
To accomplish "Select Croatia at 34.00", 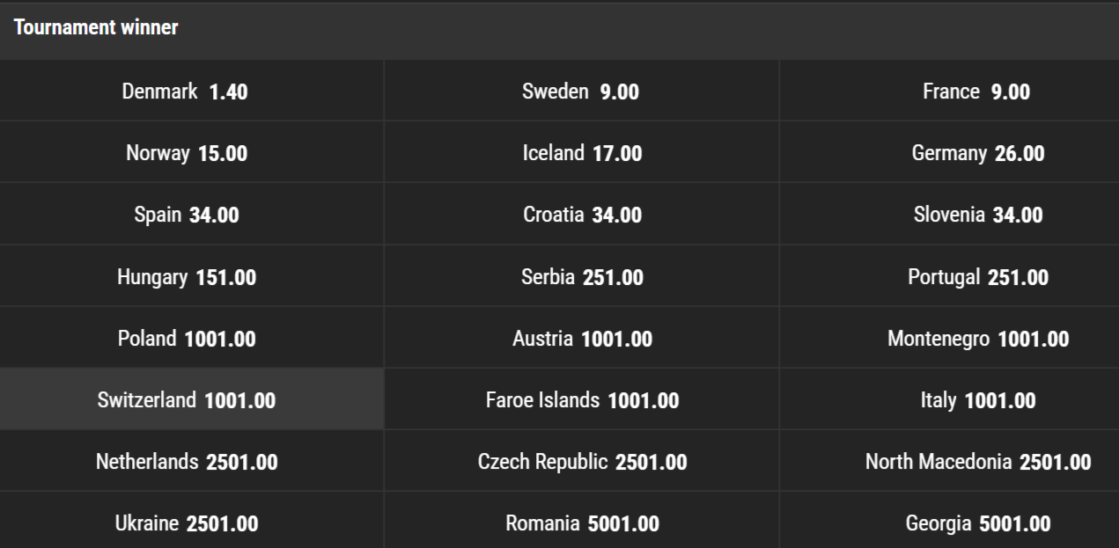I will pos(581,216).
